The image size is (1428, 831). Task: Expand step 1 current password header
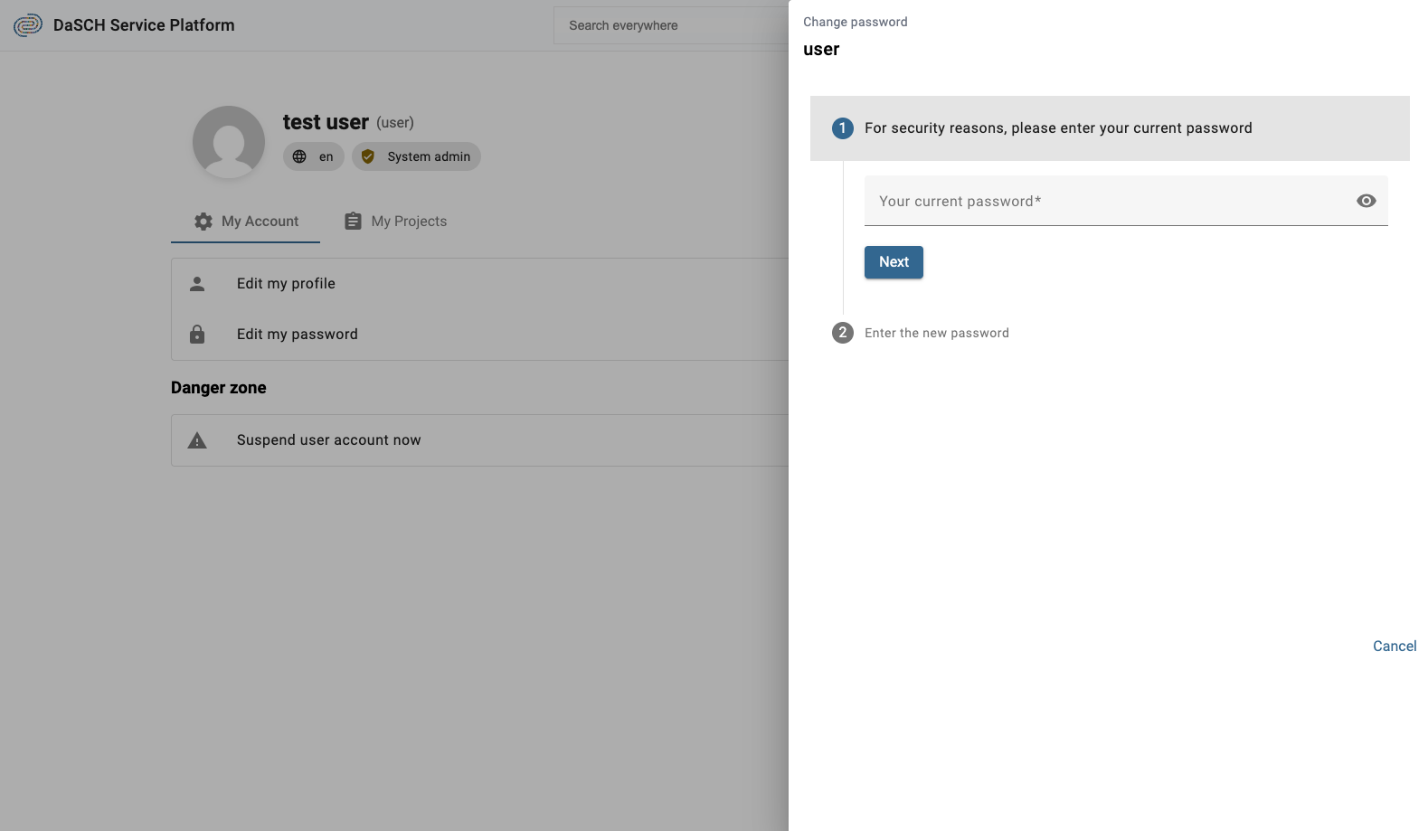point(1057,128)
